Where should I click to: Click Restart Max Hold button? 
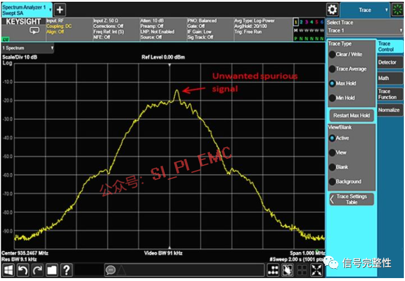click(x=351, y=116)
